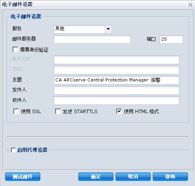
Task: Click the 端口 field showing 25
Action: coord(172,40)
